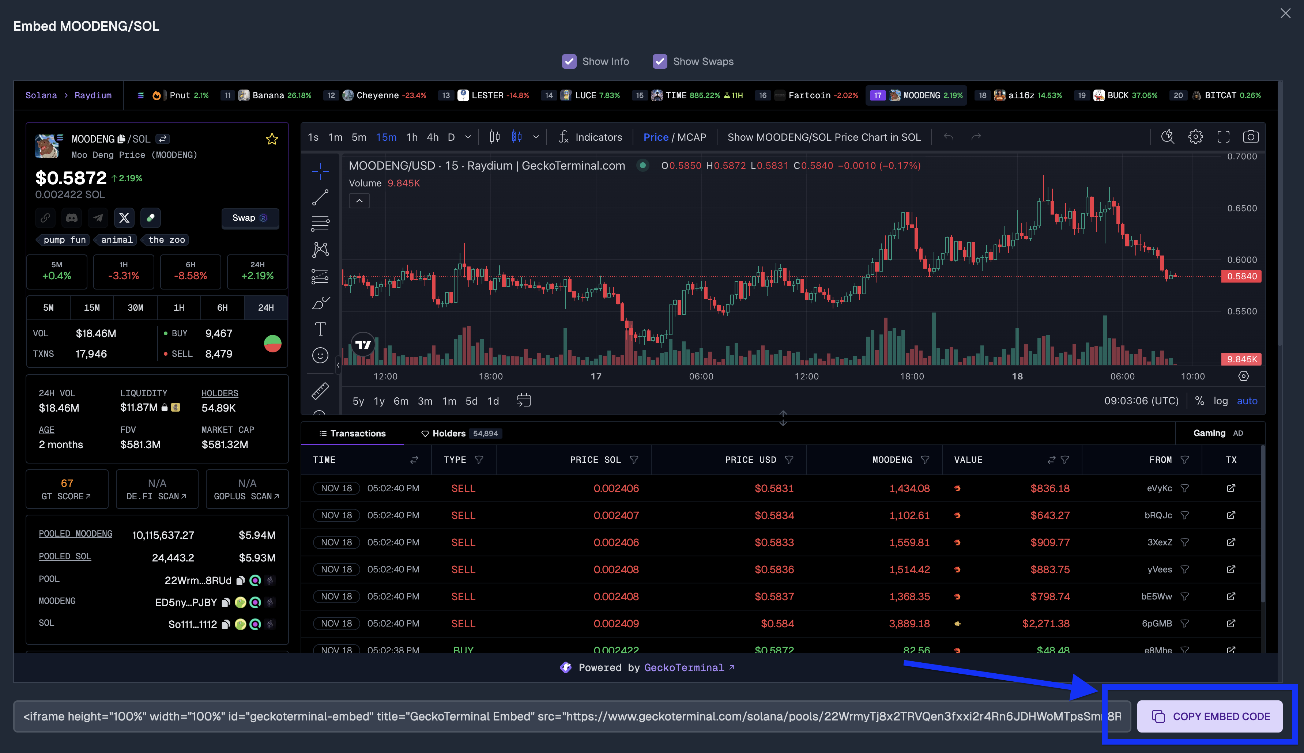1304x753 pixels.
Task: Enter fullscreen chart mode
Action: [1223, 137]
